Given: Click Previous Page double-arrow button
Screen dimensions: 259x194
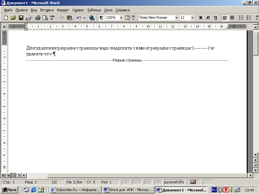Looking at the screenshot, I should [255, 160].
